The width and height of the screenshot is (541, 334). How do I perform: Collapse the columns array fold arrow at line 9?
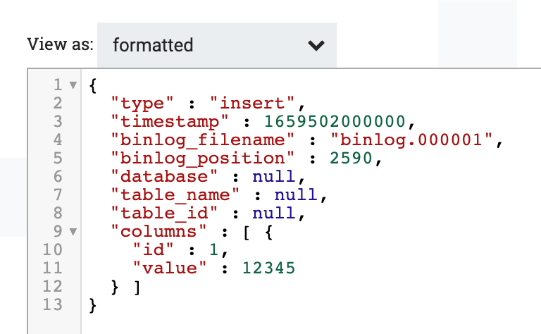[x=73, y=231]
